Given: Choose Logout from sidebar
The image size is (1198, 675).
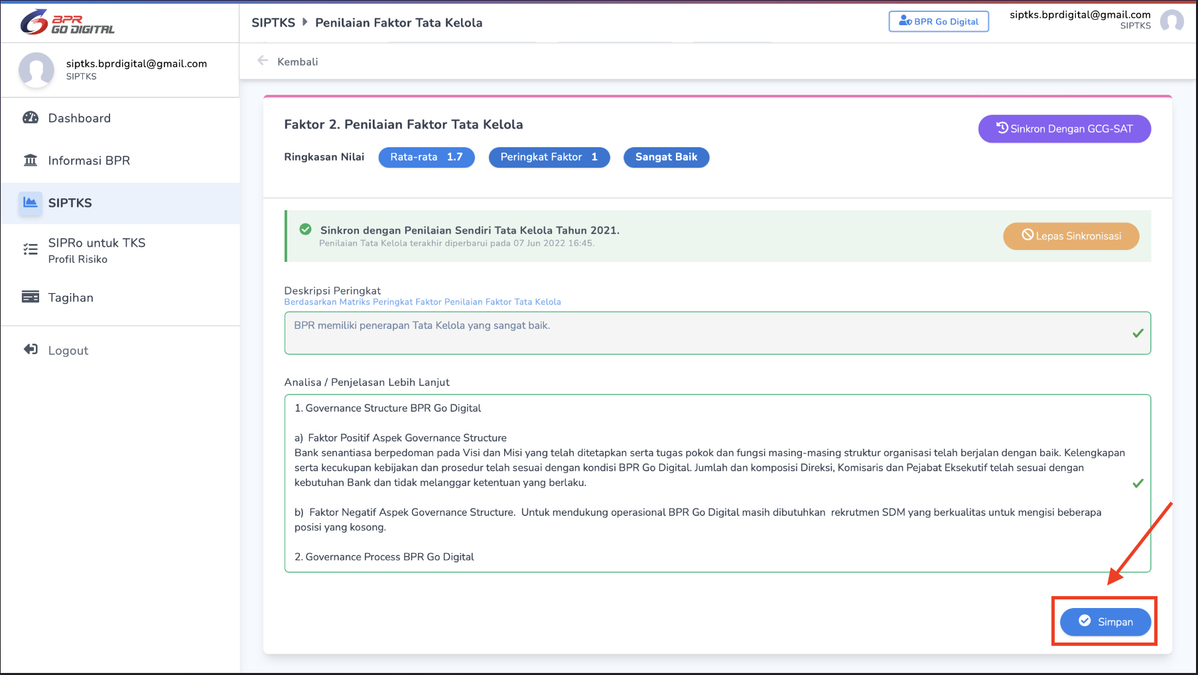Looking at the screenshot, I should click(x=120, y=350).
